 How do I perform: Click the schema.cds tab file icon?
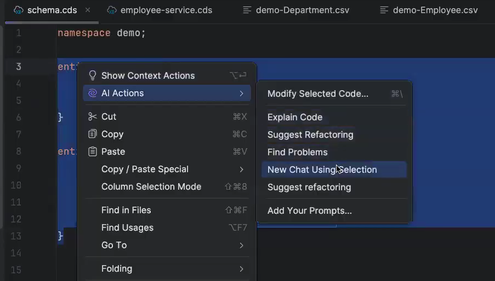click(18, 10)
